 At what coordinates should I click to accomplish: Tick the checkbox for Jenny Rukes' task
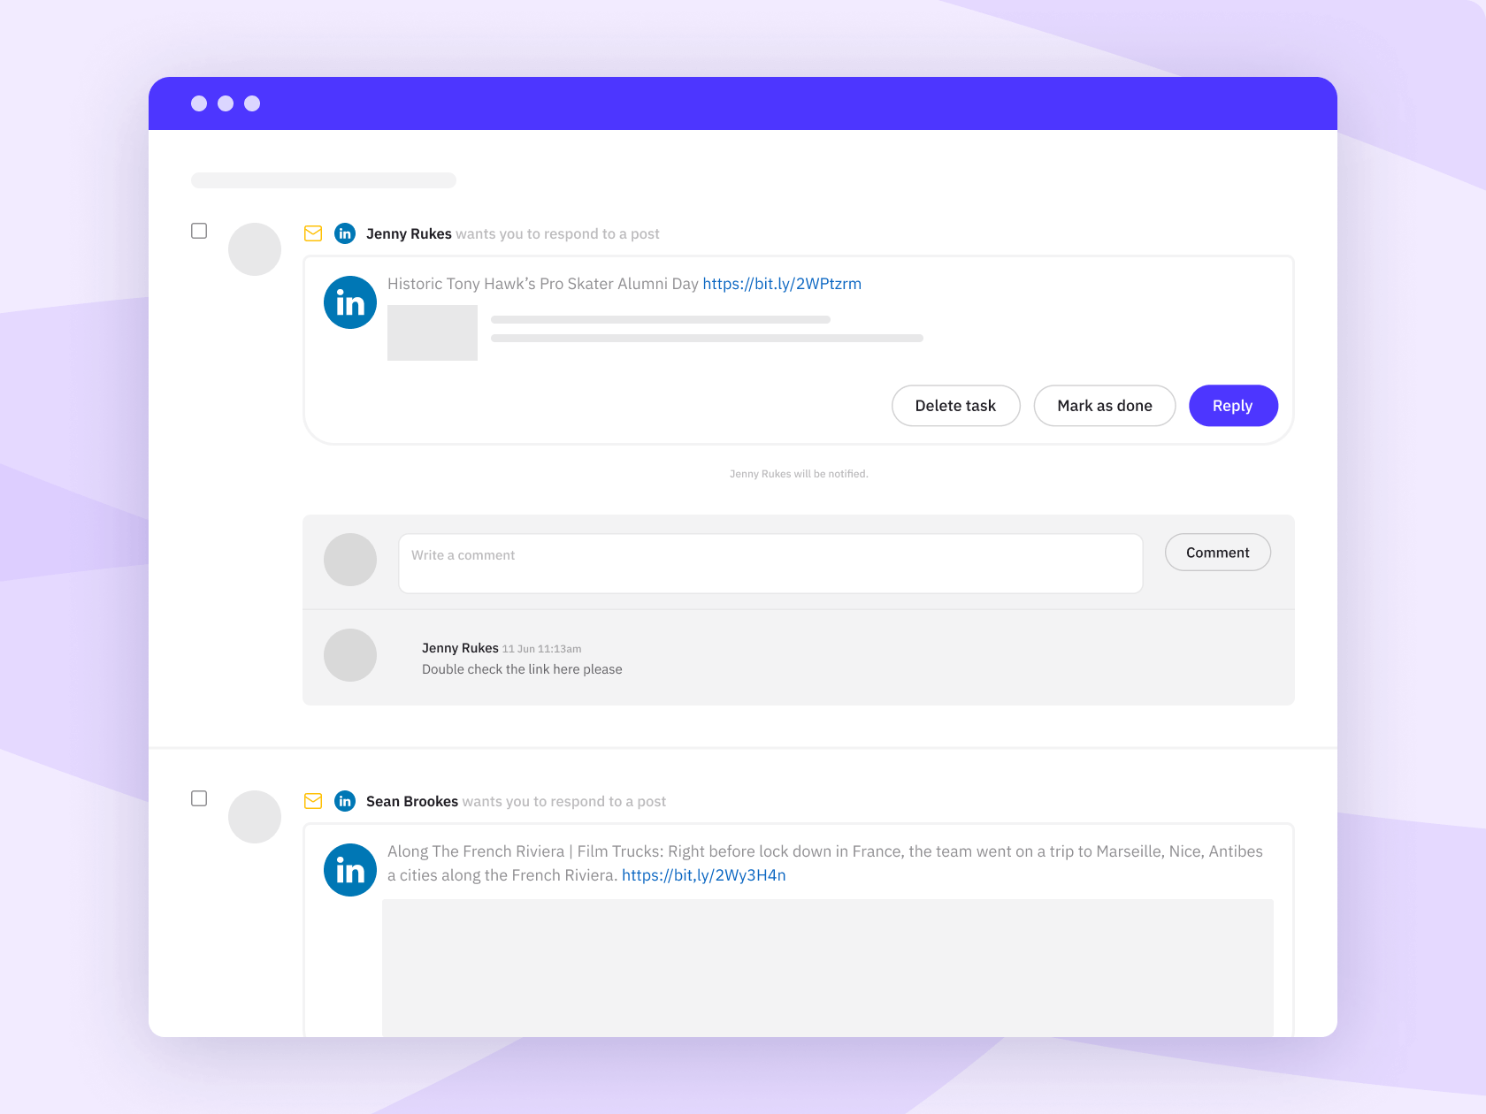pos(199,231)
